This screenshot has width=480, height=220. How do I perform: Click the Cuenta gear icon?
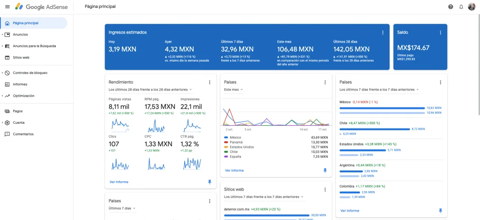7,123
